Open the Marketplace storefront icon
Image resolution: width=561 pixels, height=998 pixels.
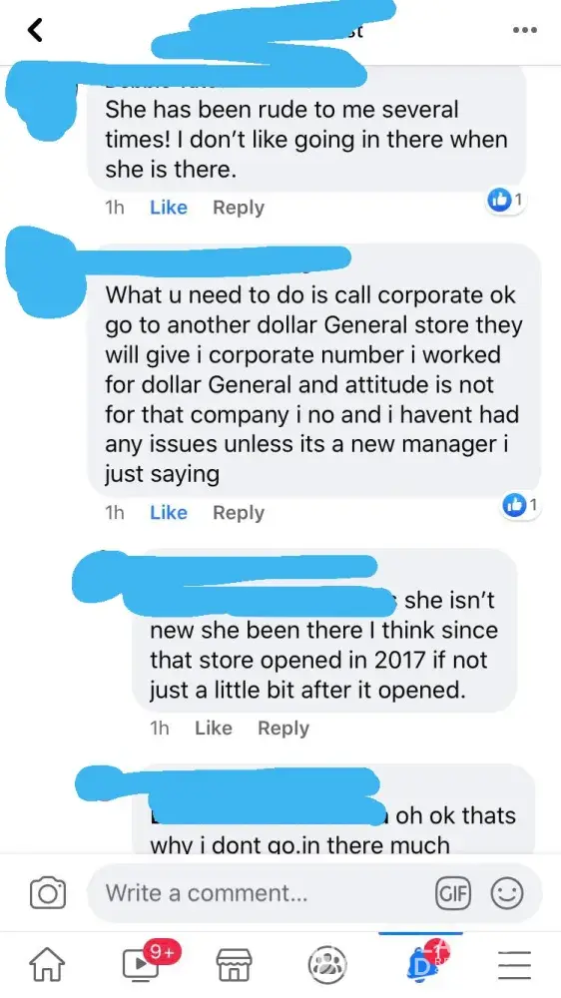235,964
